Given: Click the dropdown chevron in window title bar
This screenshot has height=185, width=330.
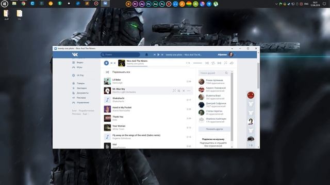Looking at the screenshot, I should (x=232, y=48).
